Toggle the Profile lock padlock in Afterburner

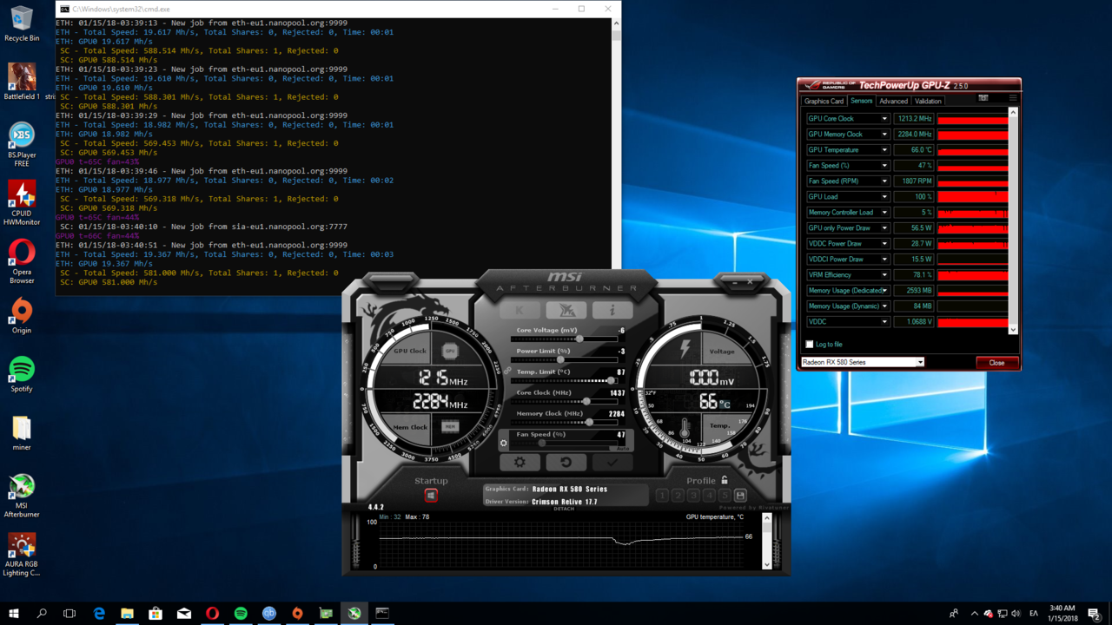pos(725,480)
